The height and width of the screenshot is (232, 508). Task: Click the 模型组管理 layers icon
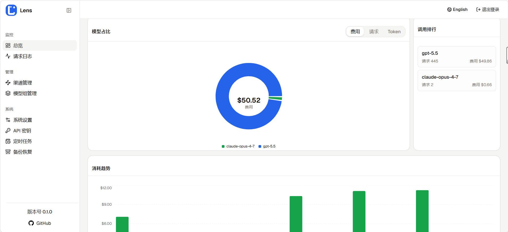[x=8, y=93]
